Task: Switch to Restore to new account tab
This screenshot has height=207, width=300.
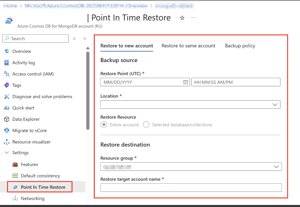Action: 127,46
